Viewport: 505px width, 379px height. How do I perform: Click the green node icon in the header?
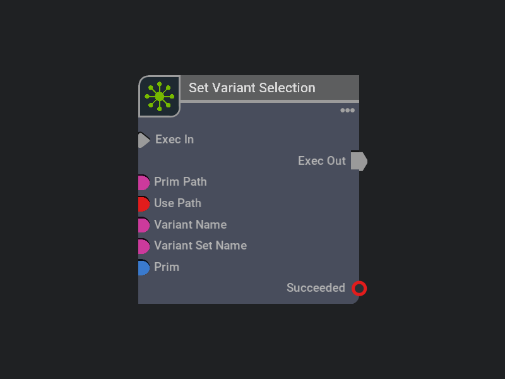159,96
